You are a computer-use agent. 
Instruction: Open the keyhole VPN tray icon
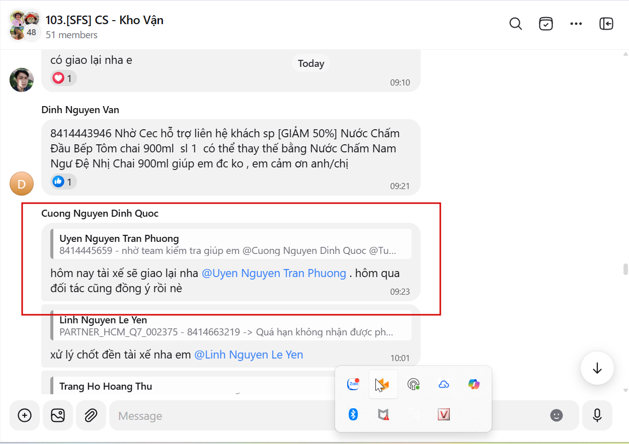click(414, 384)
